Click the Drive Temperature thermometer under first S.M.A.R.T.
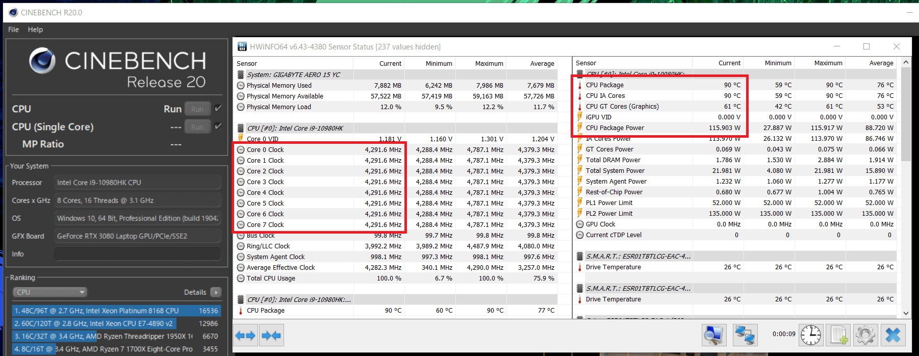 point(580,267)
